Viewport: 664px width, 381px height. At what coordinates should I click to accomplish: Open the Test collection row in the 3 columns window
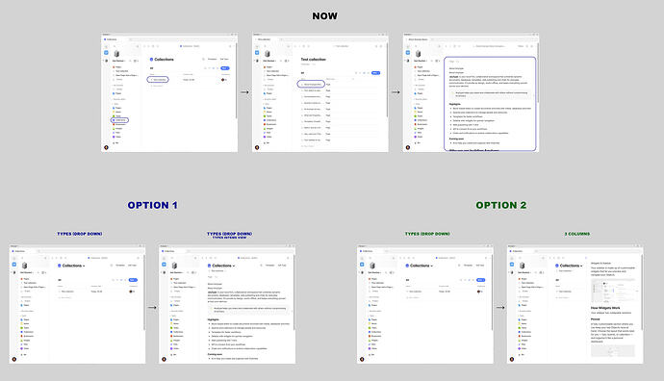coord(564,292)
